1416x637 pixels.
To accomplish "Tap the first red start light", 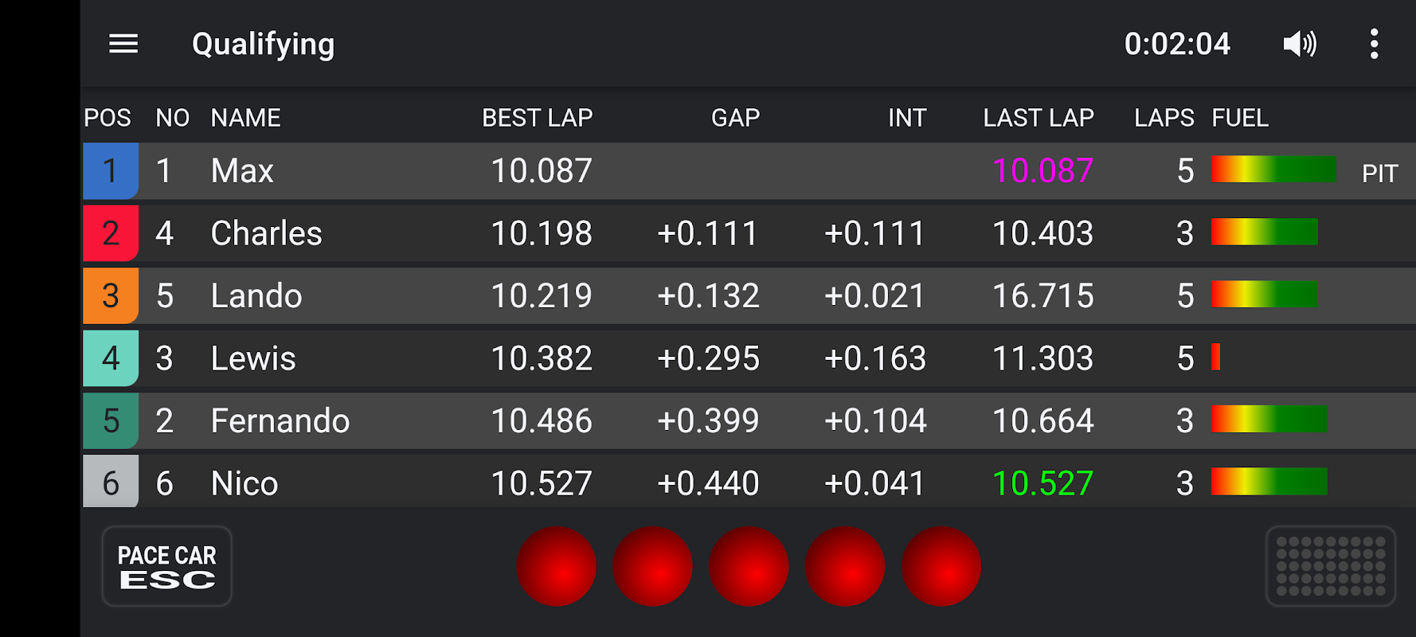I will point(556,566).
